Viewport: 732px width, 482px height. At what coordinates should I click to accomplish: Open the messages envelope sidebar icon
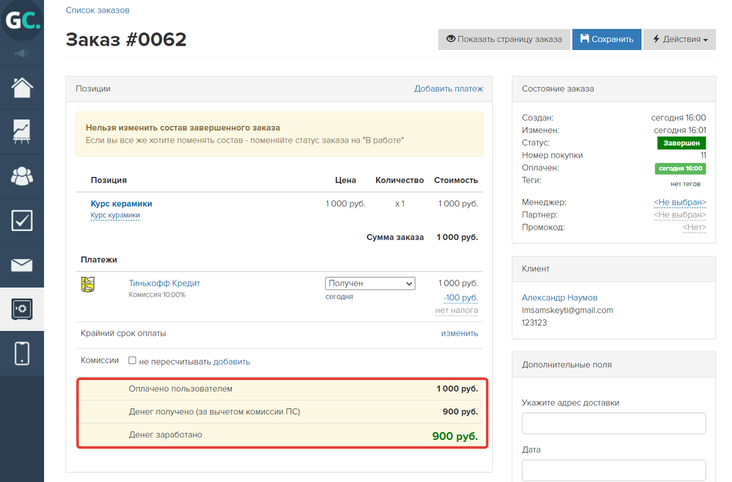22,265
